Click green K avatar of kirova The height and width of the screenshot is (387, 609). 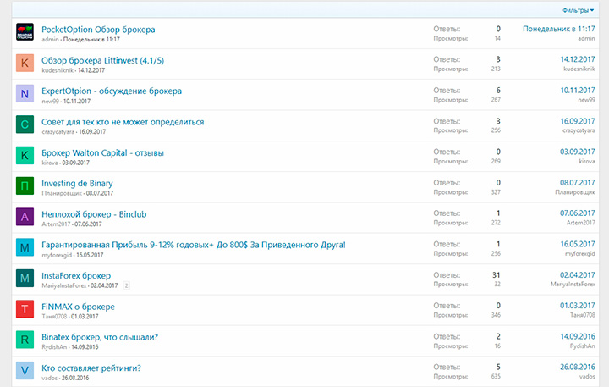pyautogui.click(x=25, y=156)
